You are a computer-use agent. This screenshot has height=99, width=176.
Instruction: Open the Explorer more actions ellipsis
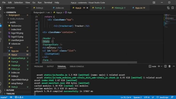(x=27, y=8)
